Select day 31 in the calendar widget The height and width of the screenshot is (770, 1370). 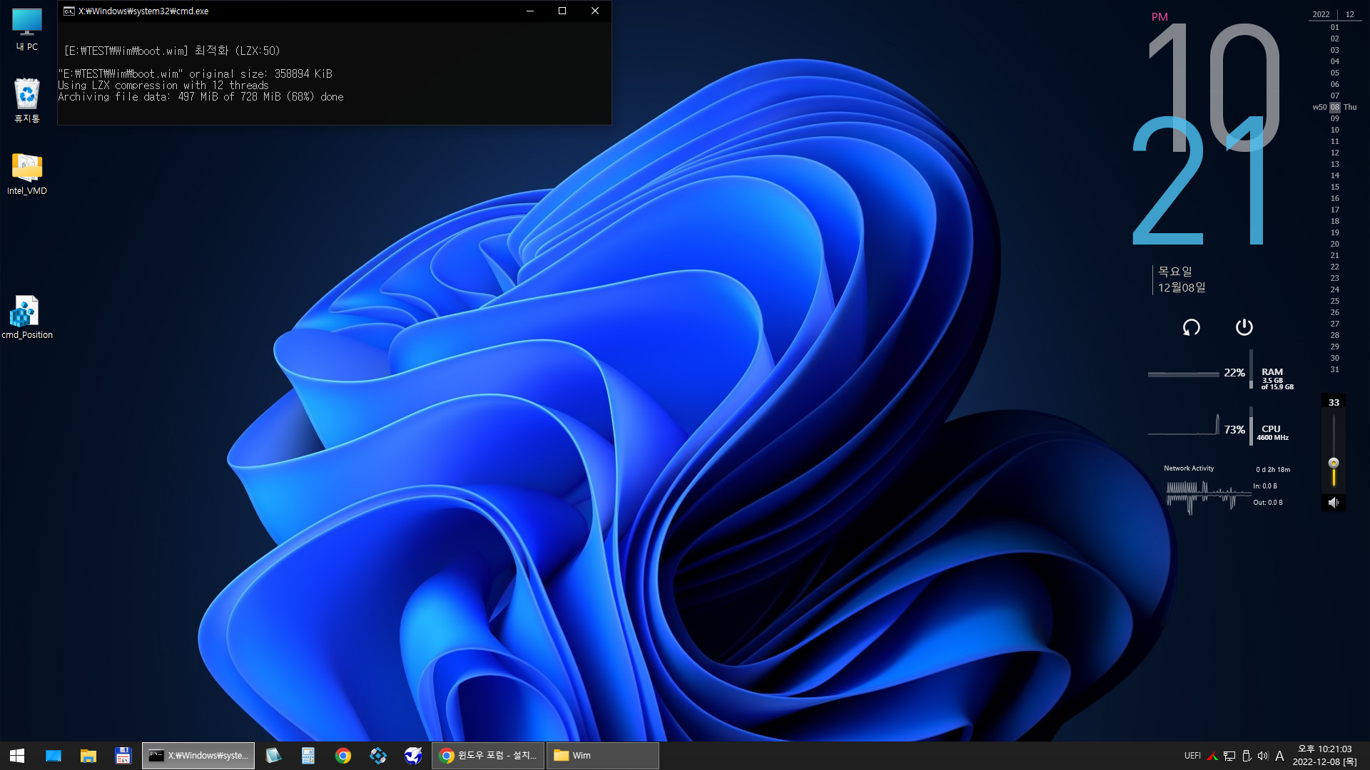pos(1334,369)
